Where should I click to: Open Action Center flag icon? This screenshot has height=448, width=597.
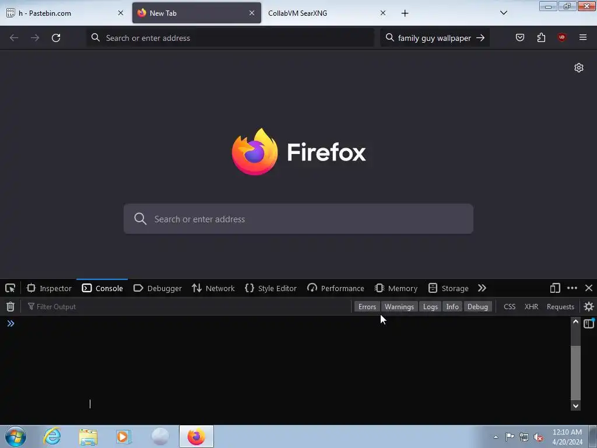point(510,437)
